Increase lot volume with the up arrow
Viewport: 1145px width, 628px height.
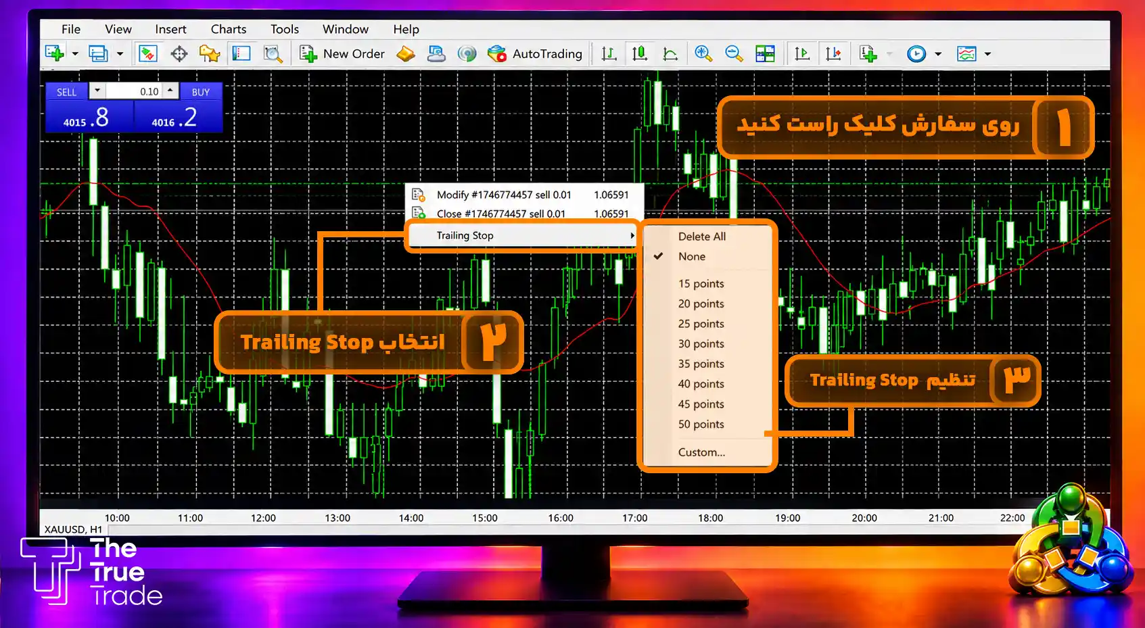click(170, 90)
